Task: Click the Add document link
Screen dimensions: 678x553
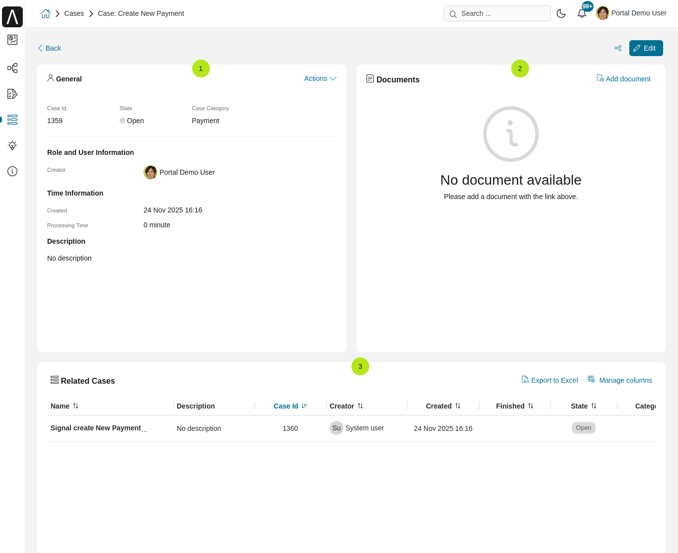Action: click(623, 79)
